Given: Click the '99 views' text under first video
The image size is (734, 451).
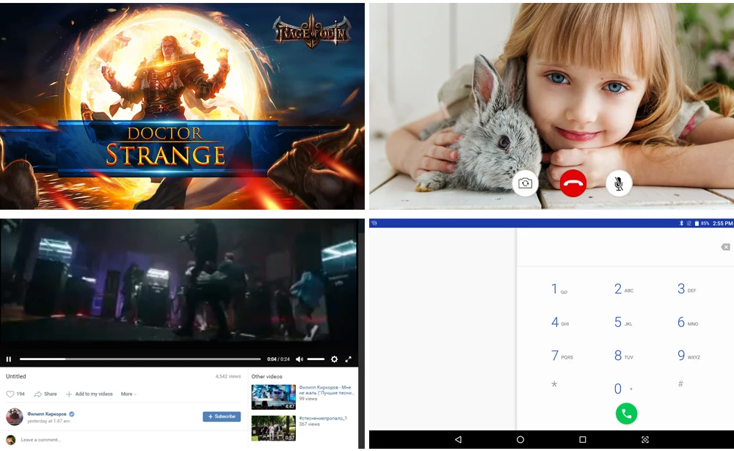Looking at the screenshot, I should 308,399.
